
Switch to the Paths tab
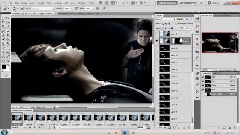[216, 73]
